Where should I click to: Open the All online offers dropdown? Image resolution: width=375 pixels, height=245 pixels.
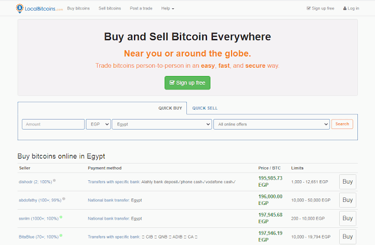[x=272, y=124]
